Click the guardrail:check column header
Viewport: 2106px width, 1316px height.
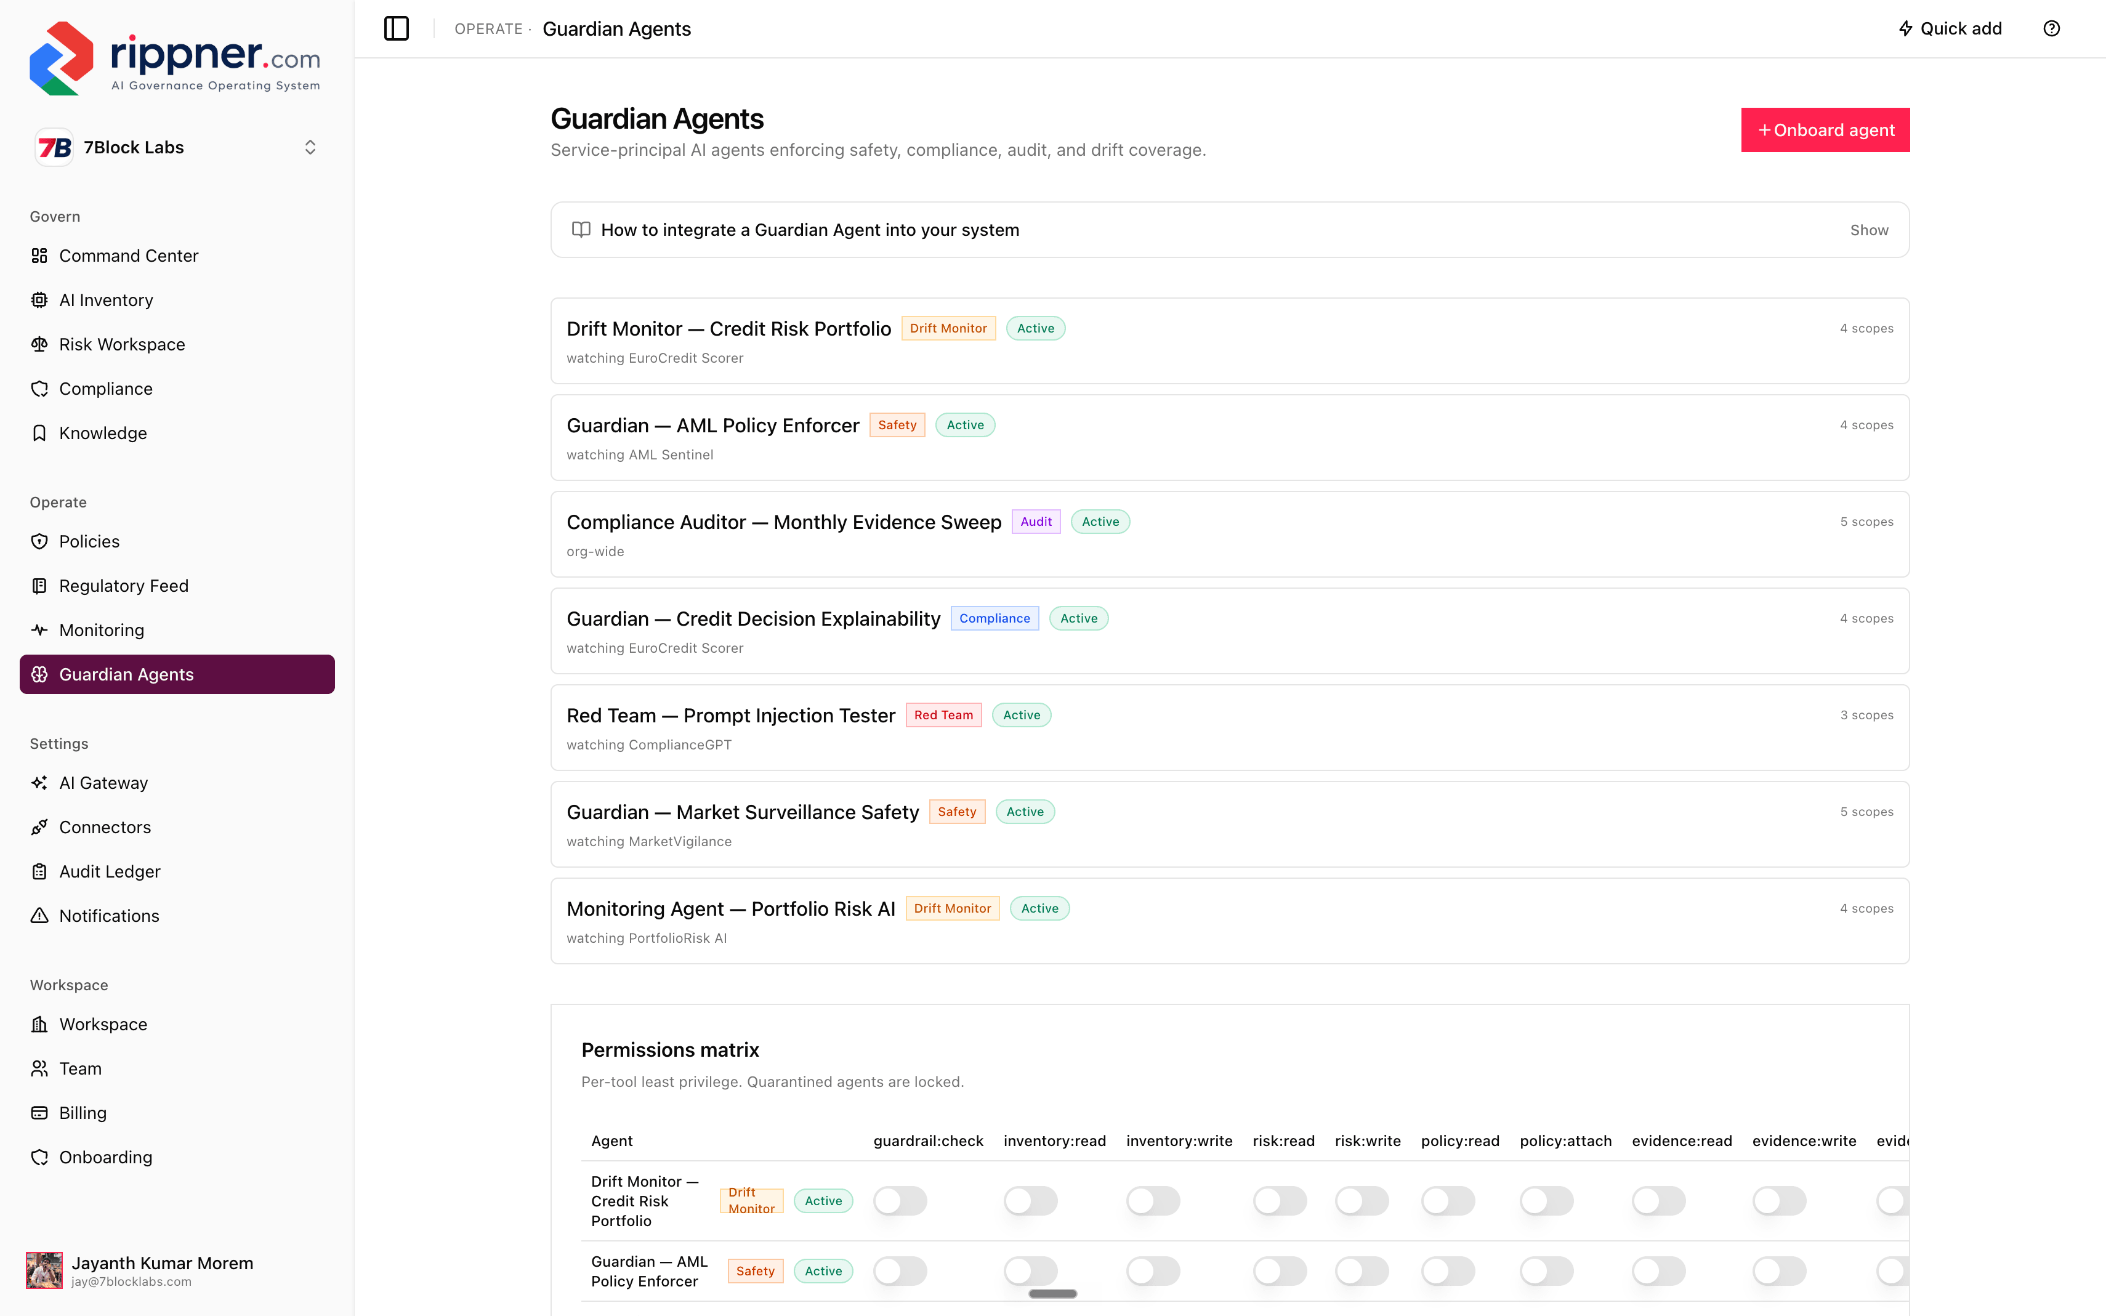929,1141
